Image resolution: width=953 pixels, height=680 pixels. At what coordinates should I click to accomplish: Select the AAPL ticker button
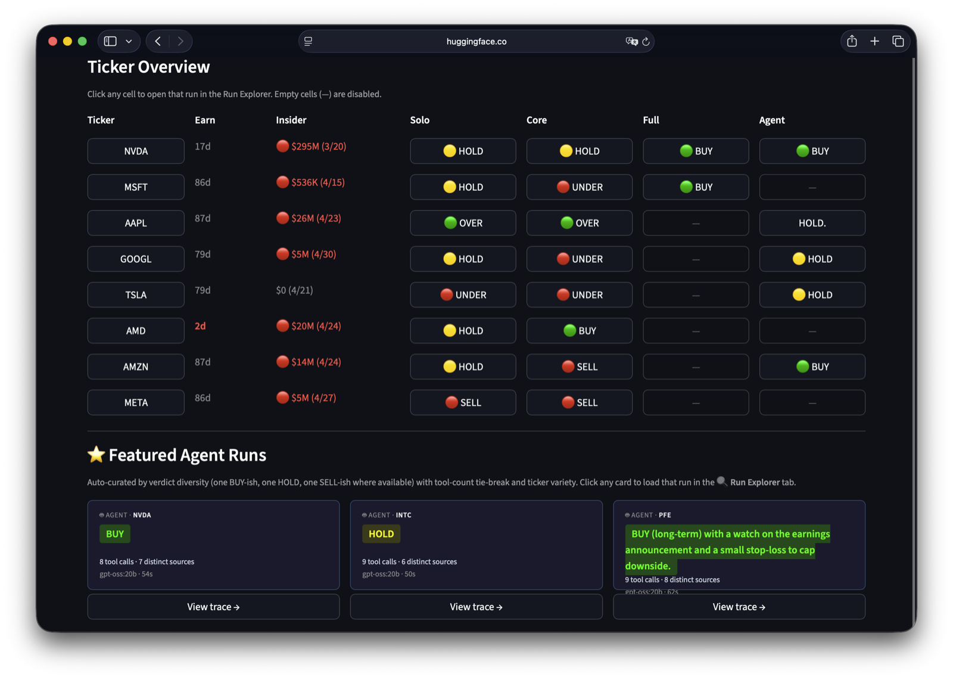pos(136,223)
